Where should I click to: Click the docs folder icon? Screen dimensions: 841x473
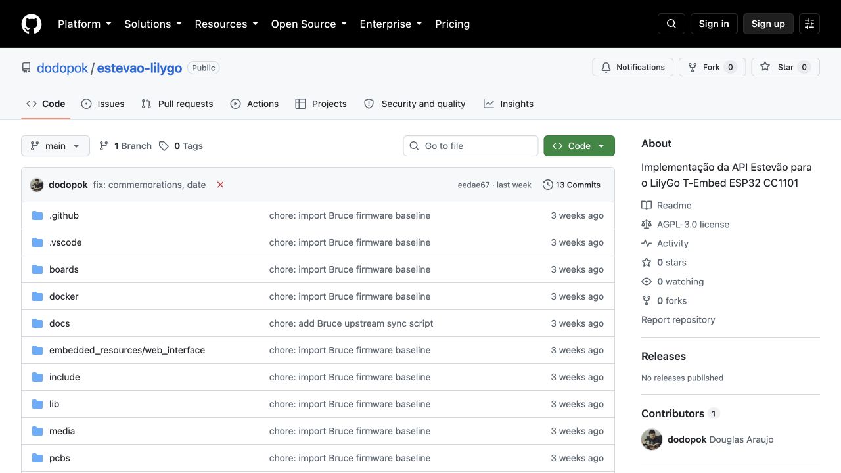pyautogui.click(x=37, y=323)
